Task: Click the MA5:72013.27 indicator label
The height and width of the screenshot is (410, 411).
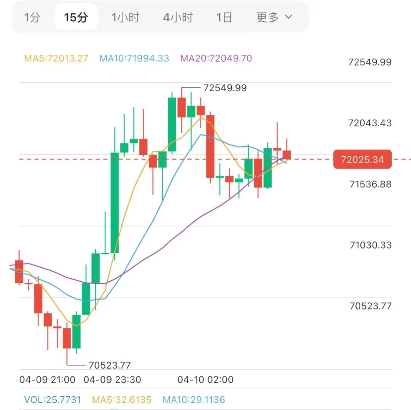Action: [56, 58]
